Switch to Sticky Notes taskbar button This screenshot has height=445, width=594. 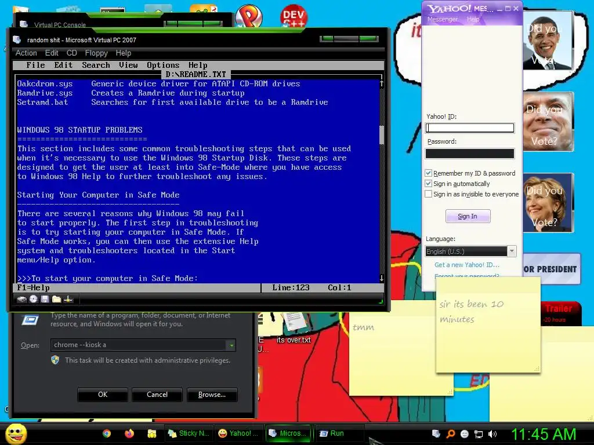pos(189,433)
